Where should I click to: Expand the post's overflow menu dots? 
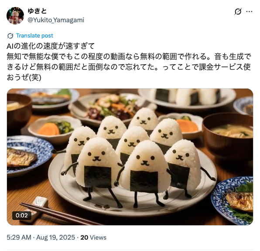tap(249, 12)
